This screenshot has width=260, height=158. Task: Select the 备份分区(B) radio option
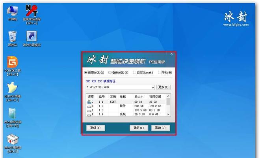(118, 73)
